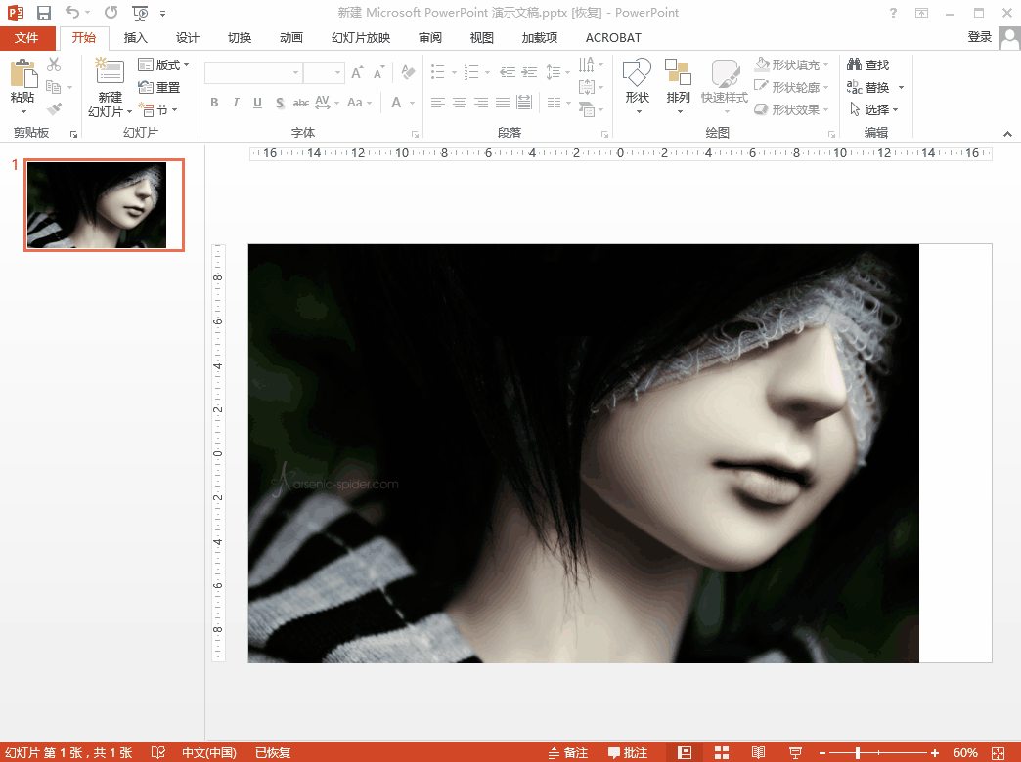
Task: Select the Format Painter brush
Action: click(x=54, y=108)
